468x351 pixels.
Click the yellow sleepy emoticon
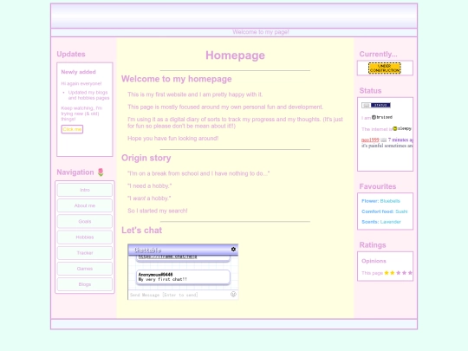pyautogui.click(x=394, y=128)
